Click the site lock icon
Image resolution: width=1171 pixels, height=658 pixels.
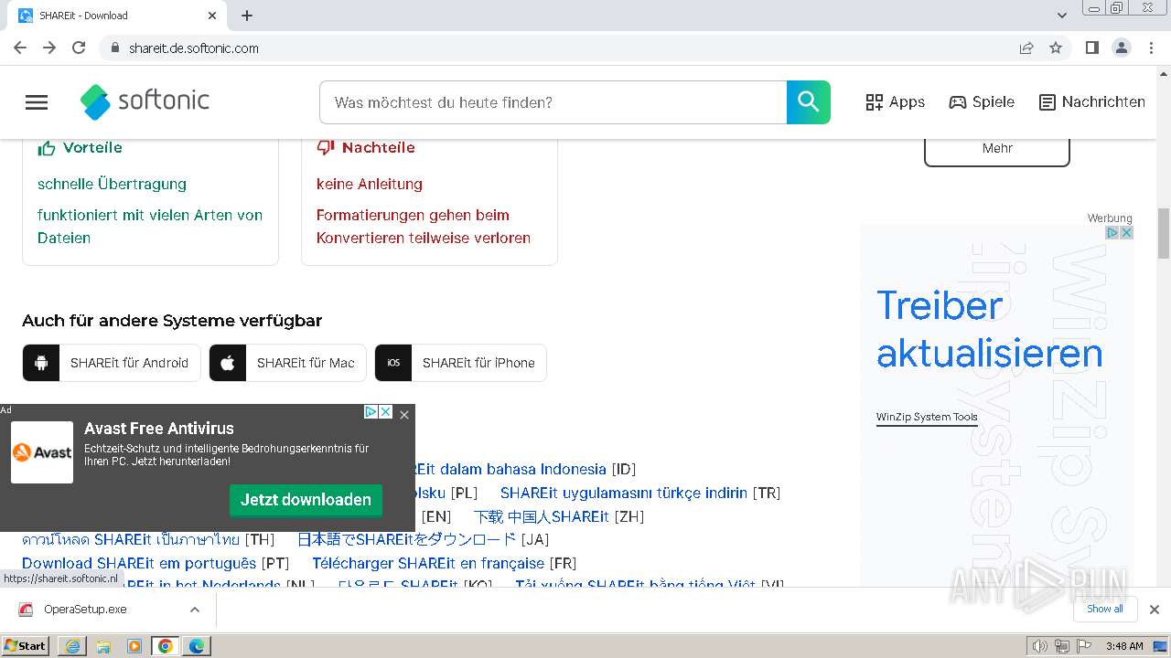pos(114,48)
